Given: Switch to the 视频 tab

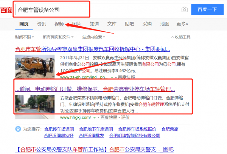Looking at the screenshot, I should click(59, 24).
